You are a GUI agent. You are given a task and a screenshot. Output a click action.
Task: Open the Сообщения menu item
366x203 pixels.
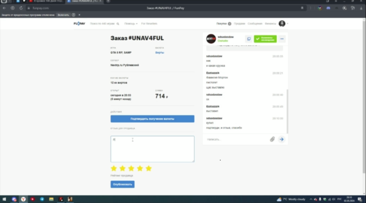coord(255,24)
